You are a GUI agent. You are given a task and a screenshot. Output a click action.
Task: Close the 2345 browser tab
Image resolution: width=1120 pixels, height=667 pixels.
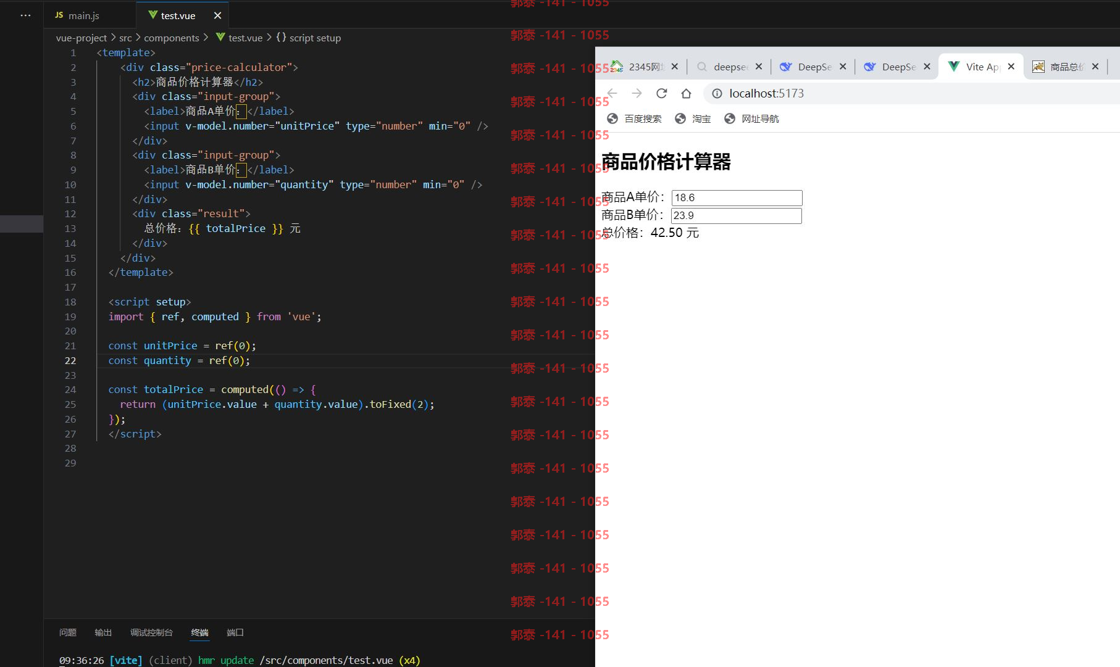tap(674, 67)
